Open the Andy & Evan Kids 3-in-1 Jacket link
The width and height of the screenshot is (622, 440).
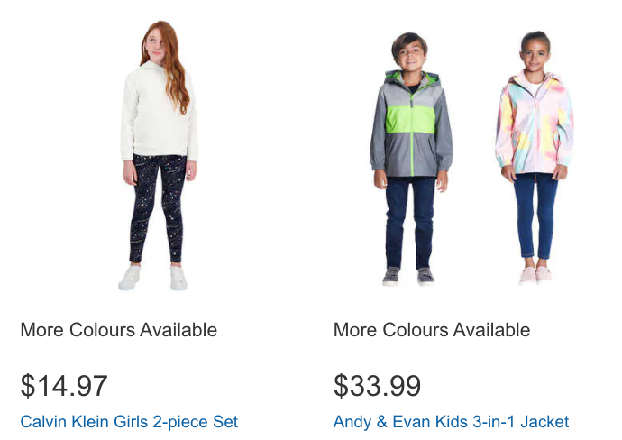(x=451, y=422)
